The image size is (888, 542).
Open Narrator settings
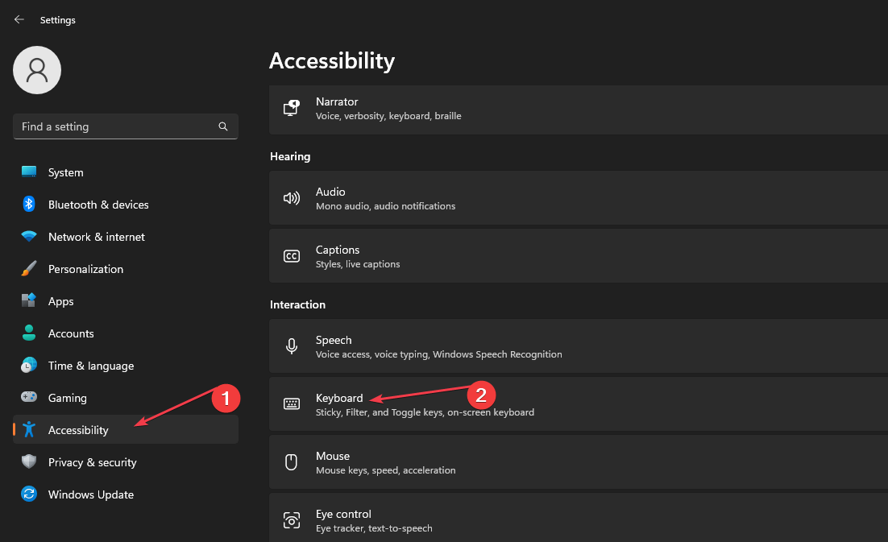coord(579,110)
